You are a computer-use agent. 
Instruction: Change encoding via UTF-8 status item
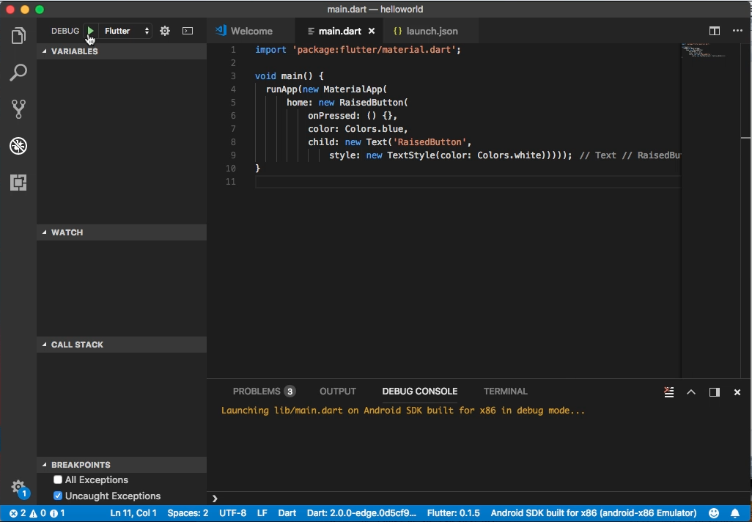(x=232, y=513)
